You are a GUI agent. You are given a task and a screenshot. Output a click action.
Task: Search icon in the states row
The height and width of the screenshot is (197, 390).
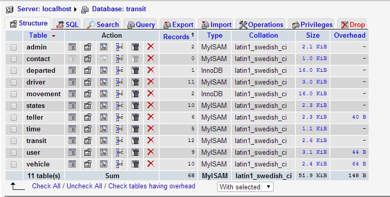point(104,105)
